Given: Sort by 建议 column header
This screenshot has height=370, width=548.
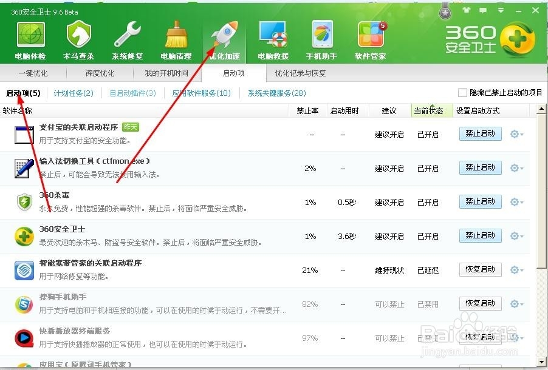Looking at the screenshot, I should (x=389, y=111).
